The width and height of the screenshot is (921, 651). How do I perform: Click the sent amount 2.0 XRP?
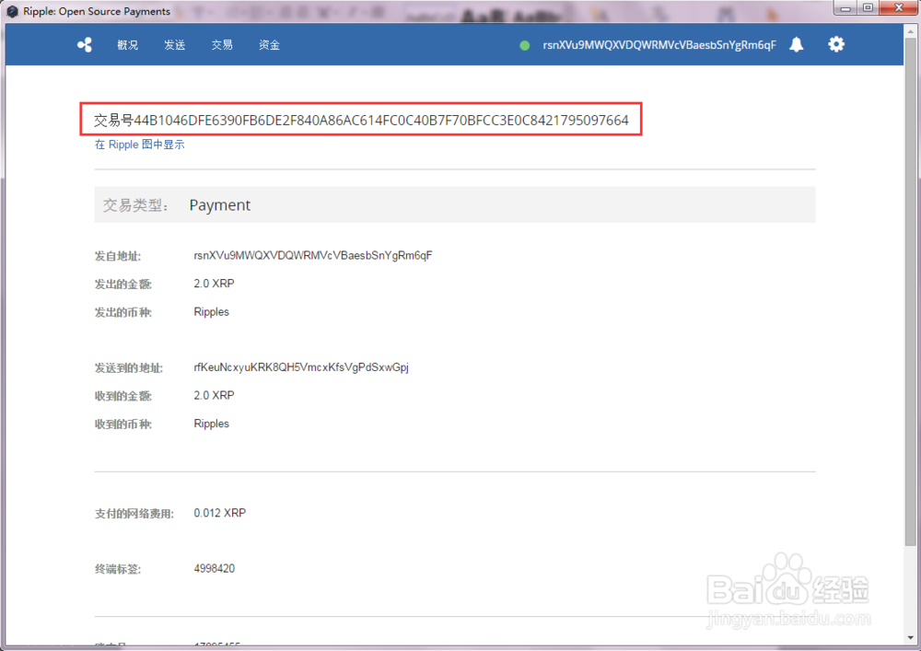click(x=214, y=284)
